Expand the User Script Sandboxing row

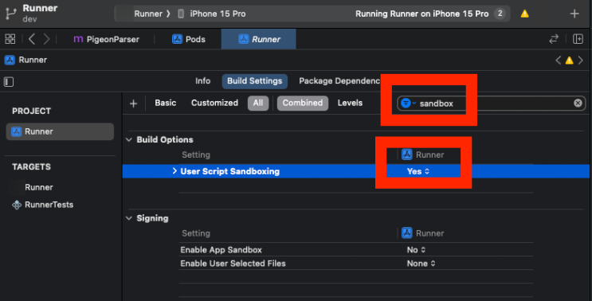tap(174, 171)
